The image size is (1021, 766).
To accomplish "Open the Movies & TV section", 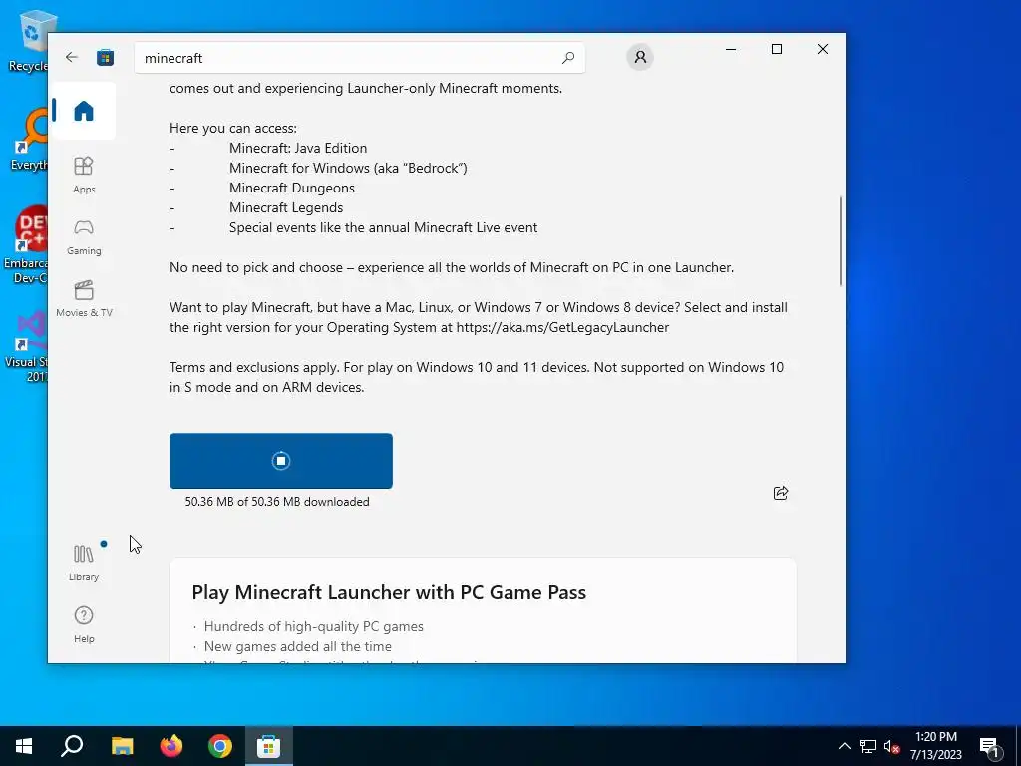I will coord(84,299).
